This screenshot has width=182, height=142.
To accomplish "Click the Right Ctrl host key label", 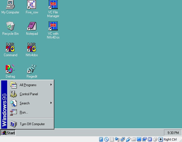I will 170,139.
